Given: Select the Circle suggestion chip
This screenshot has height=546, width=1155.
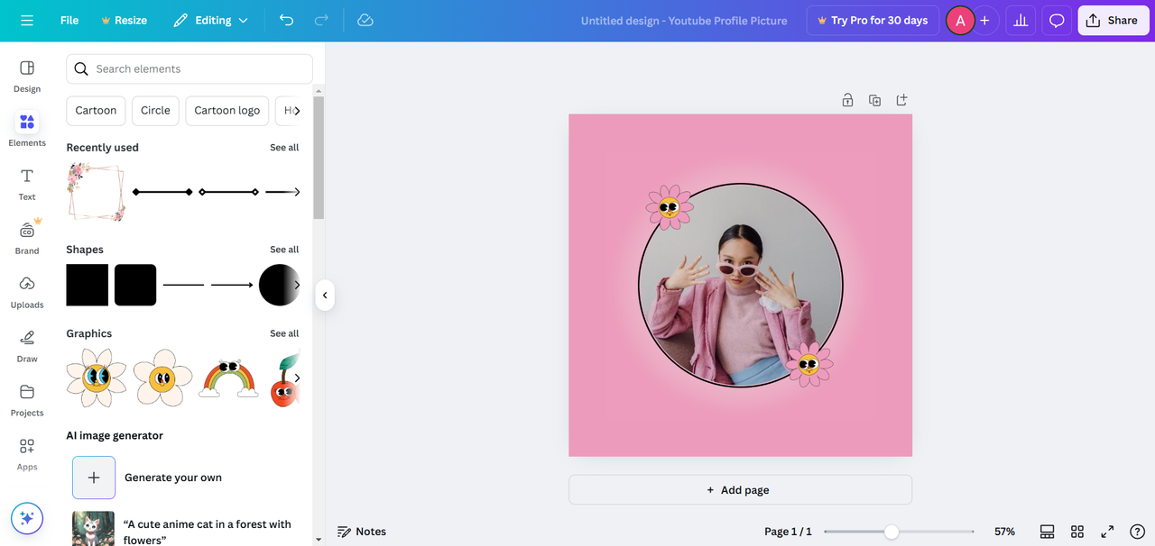Looking at the screenshot, I should pyautogui.click(x=155, y=110).
